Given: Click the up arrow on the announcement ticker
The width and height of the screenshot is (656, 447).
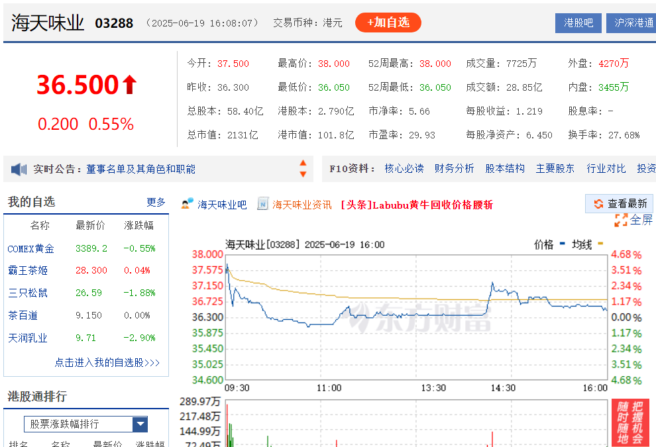Looking at the screenshot, I should tap(303, 164).
